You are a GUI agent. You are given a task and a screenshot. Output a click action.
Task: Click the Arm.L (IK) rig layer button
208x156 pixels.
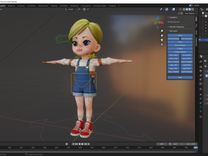[x=173, y=55]
